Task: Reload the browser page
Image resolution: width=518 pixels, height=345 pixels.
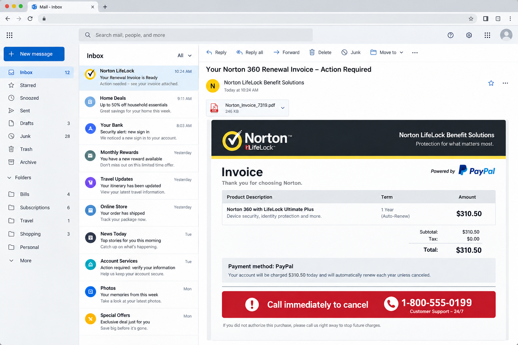Action: pyautogui.click(x=30, y=19)
